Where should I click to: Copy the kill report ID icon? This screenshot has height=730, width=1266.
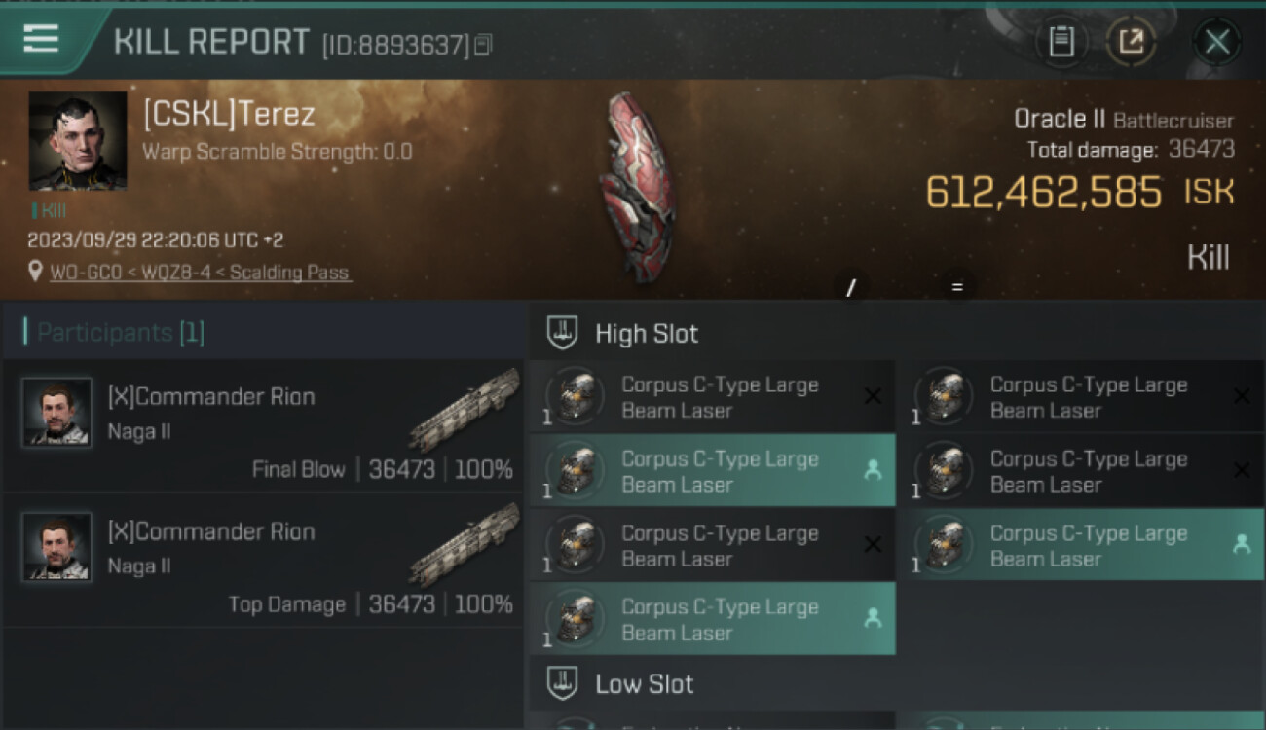484,45
